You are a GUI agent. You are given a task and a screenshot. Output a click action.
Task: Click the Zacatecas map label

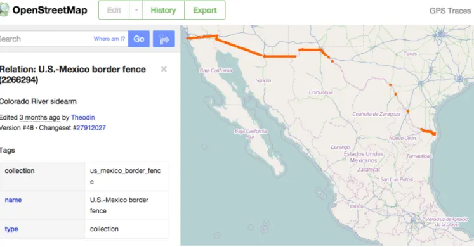(x=369, y=170)
